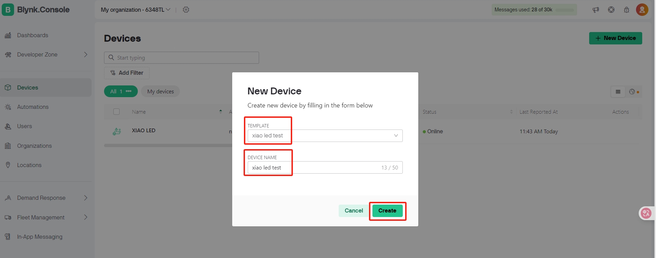The image size is (656, 258).
Task: Go to Automations in the sidebar
Action: click(x=33, y=107)
